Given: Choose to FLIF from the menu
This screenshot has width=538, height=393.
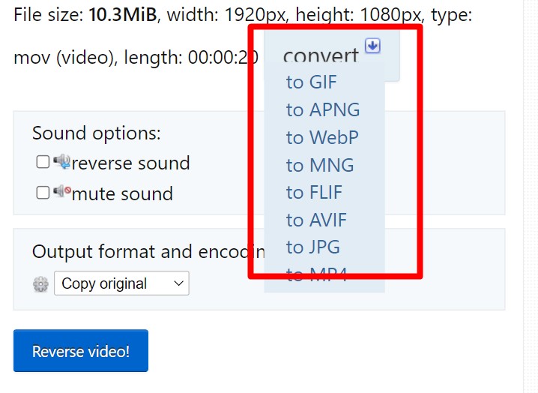Looking at the screenshot, I should tap(314, 193).
